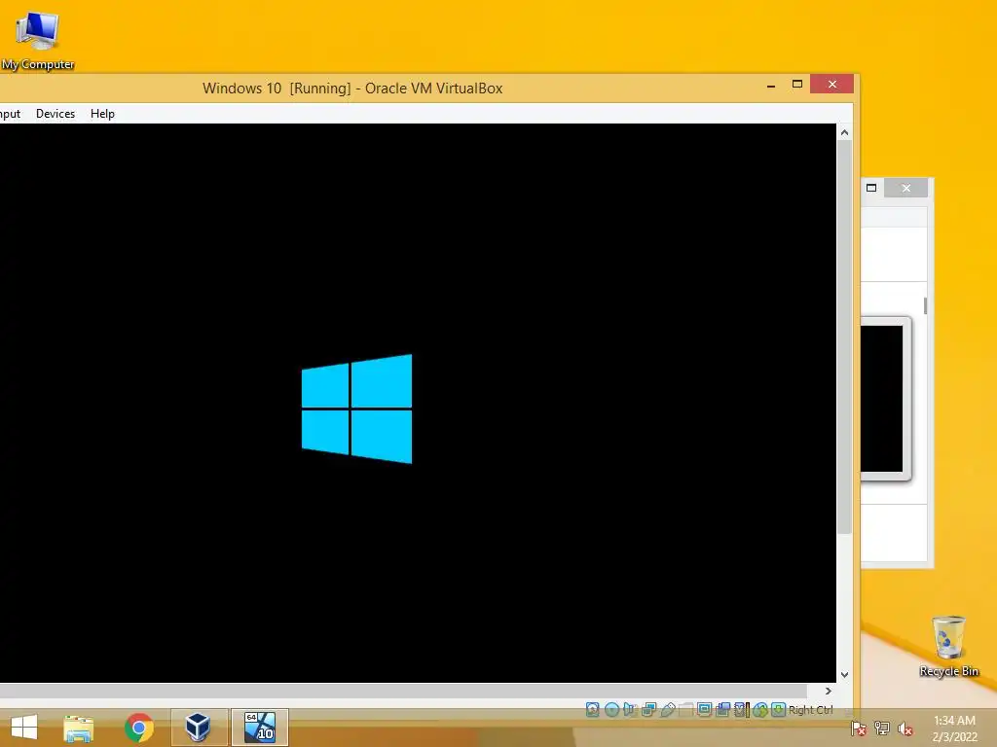Open the Windows Start button
Screen dimensions: 997x747
pyautogui.click(x=24, y=728)
